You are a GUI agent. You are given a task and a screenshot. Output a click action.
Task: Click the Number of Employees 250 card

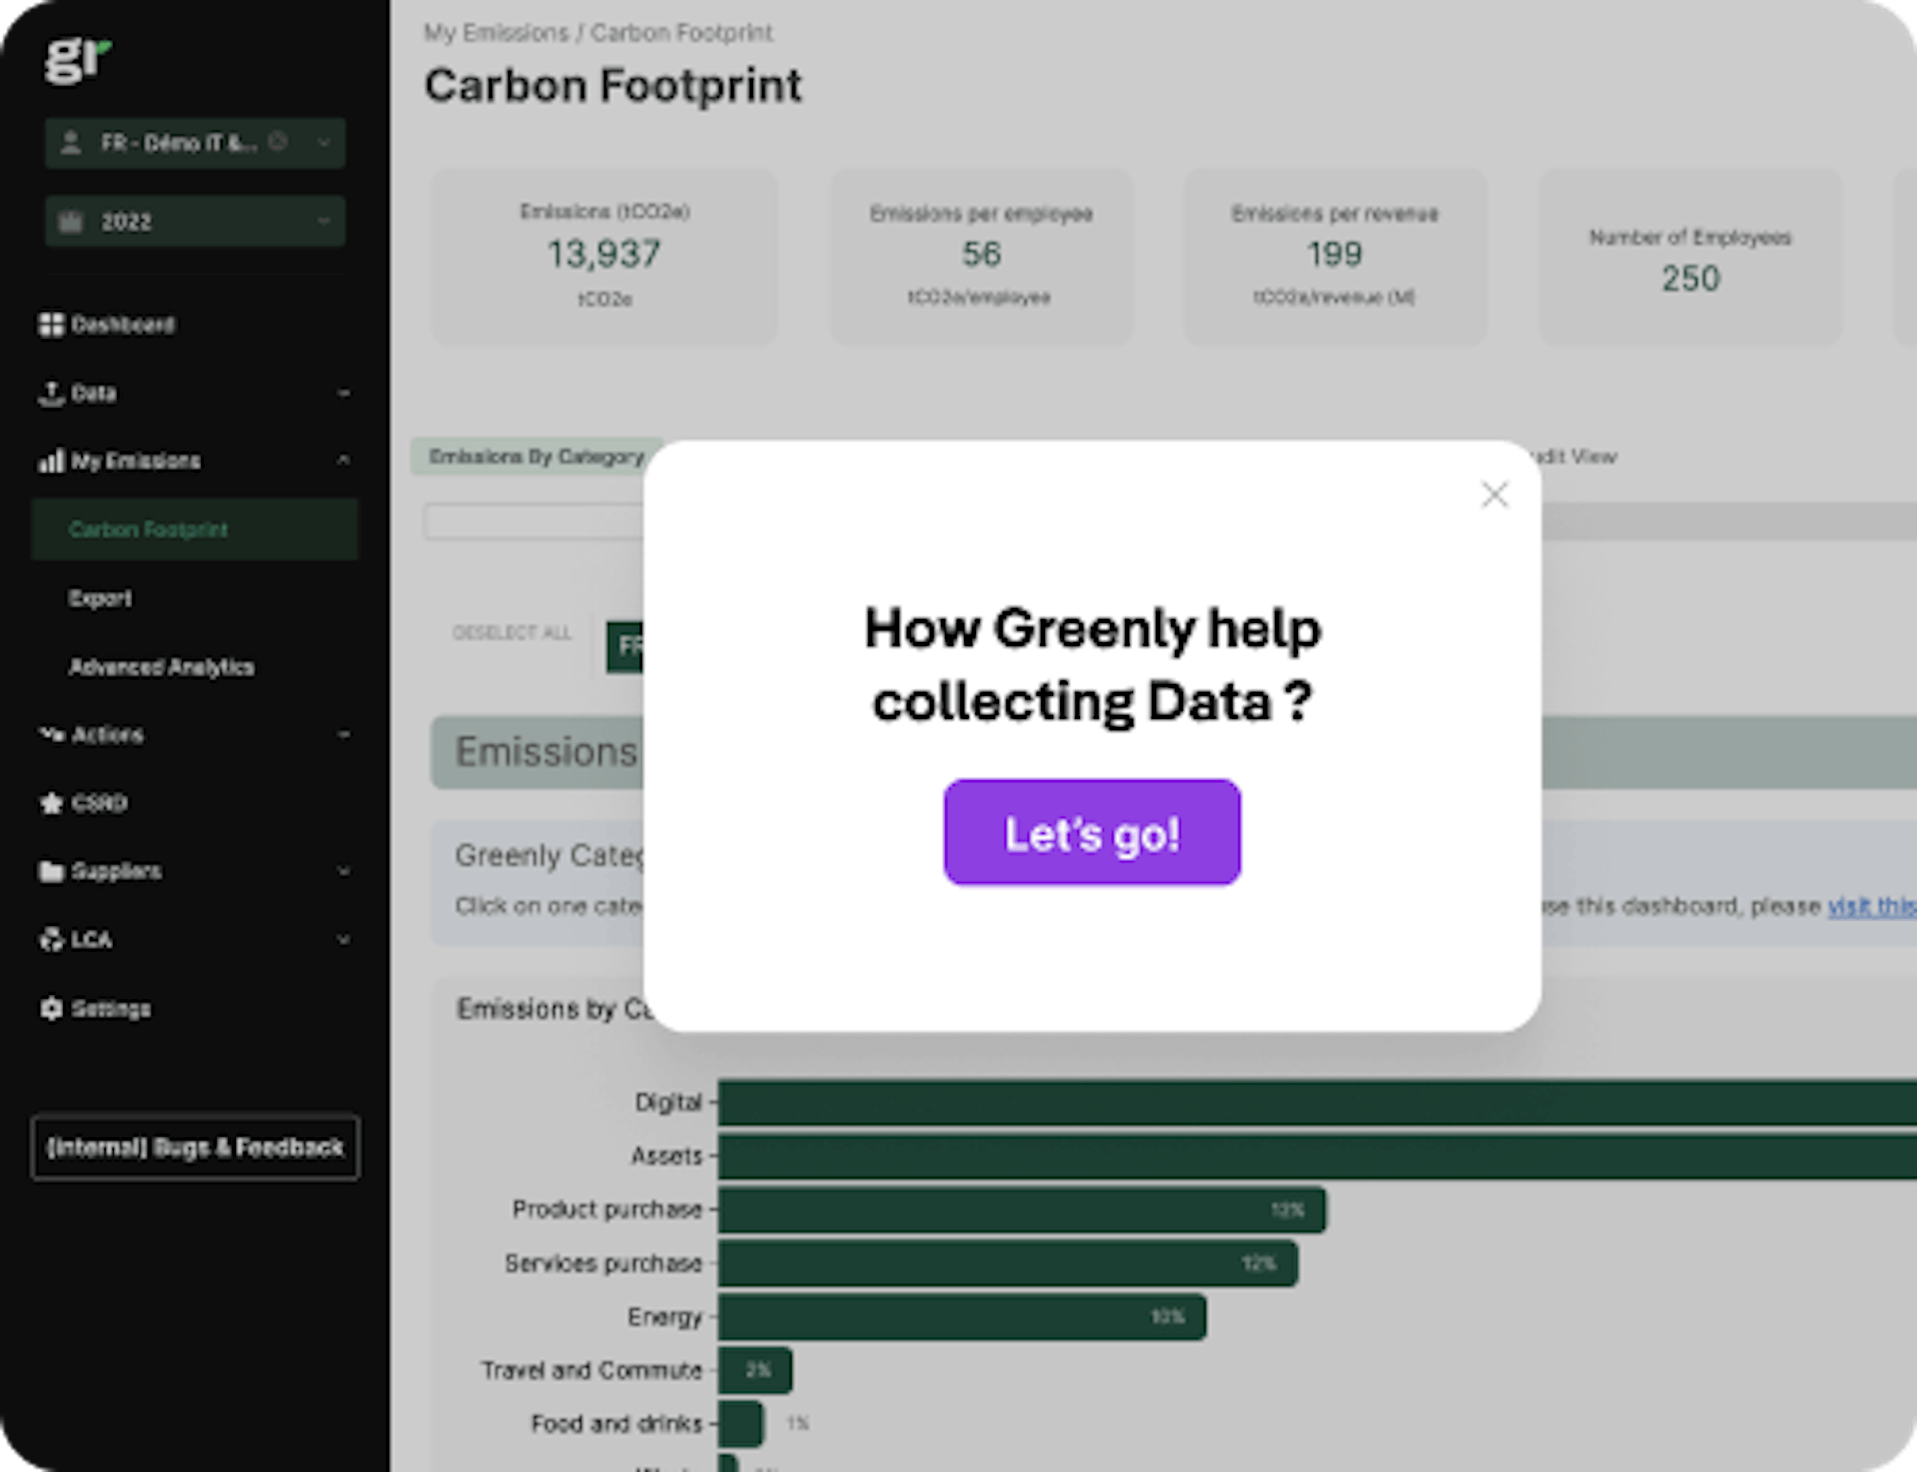tap(1690, 257)
